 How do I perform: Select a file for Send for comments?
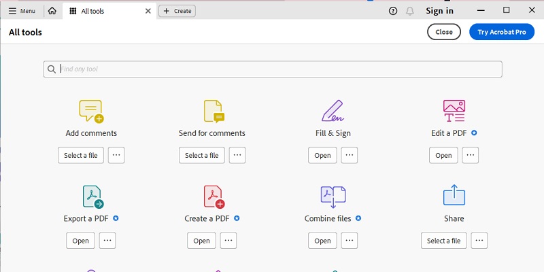click(201, 156)
